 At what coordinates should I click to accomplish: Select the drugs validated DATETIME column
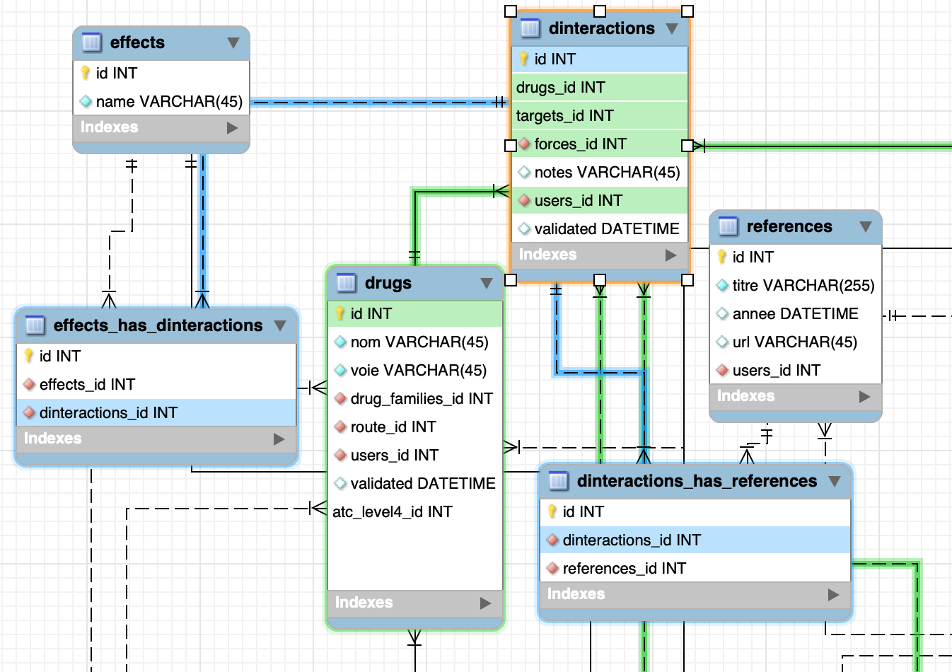pyautogui.click(x=415, y=483)
